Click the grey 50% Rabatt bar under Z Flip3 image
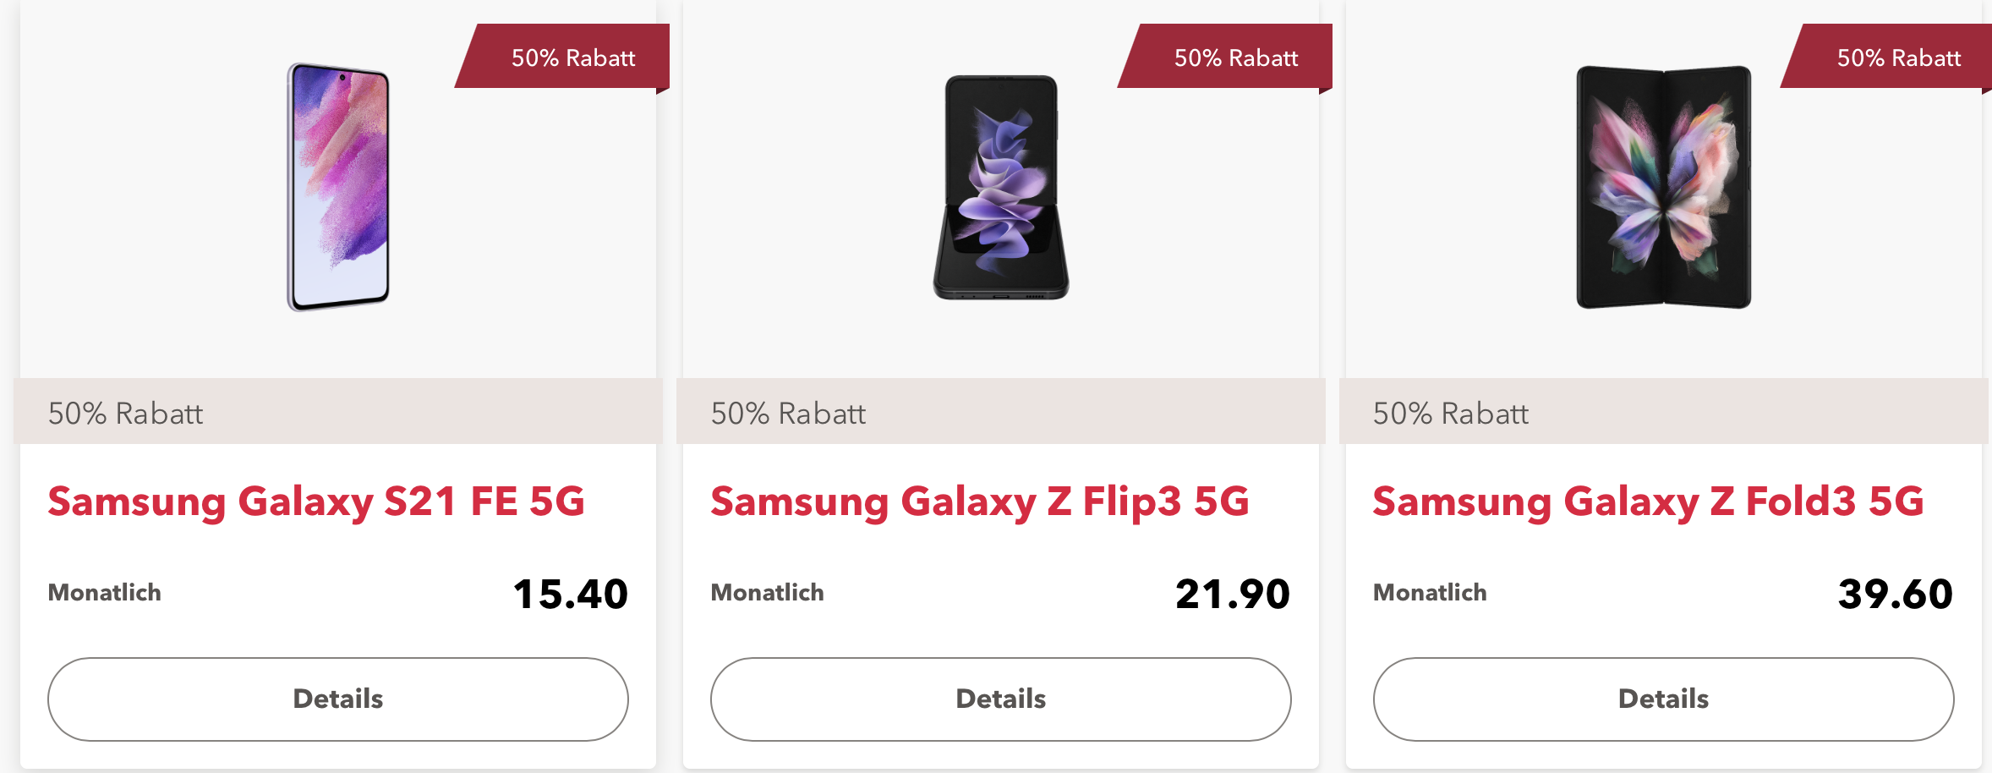Screen dimensions: 1992x773 tap(1001, 413)
